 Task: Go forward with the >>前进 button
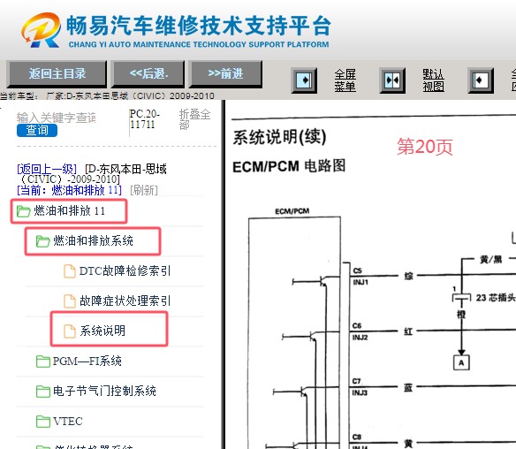[226, 73]
